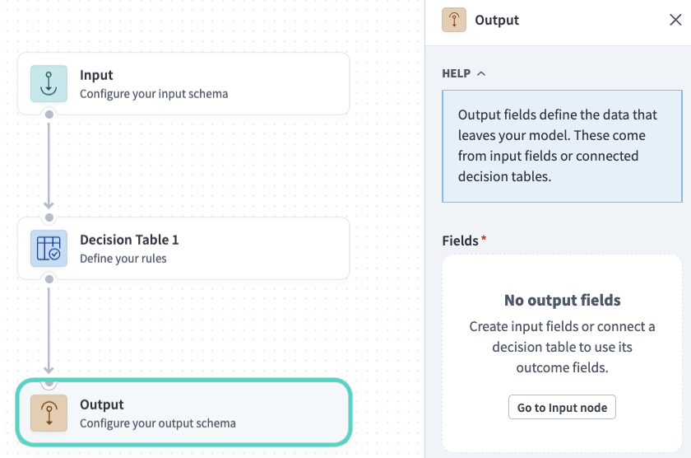Click the Decision Table 1 grid icon

(49, 249)
